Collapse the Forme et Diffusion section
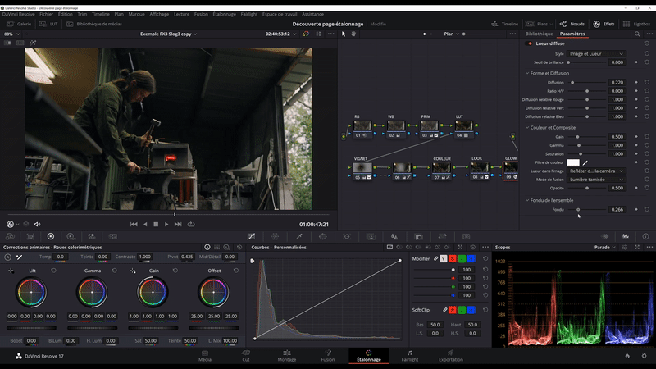The width and height of the screenshot is (656, 369). point(526,73)
